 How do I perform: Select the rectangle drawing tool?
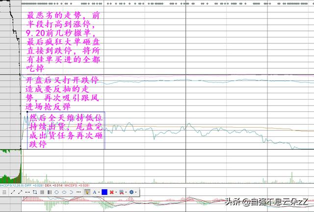point(35,192)
